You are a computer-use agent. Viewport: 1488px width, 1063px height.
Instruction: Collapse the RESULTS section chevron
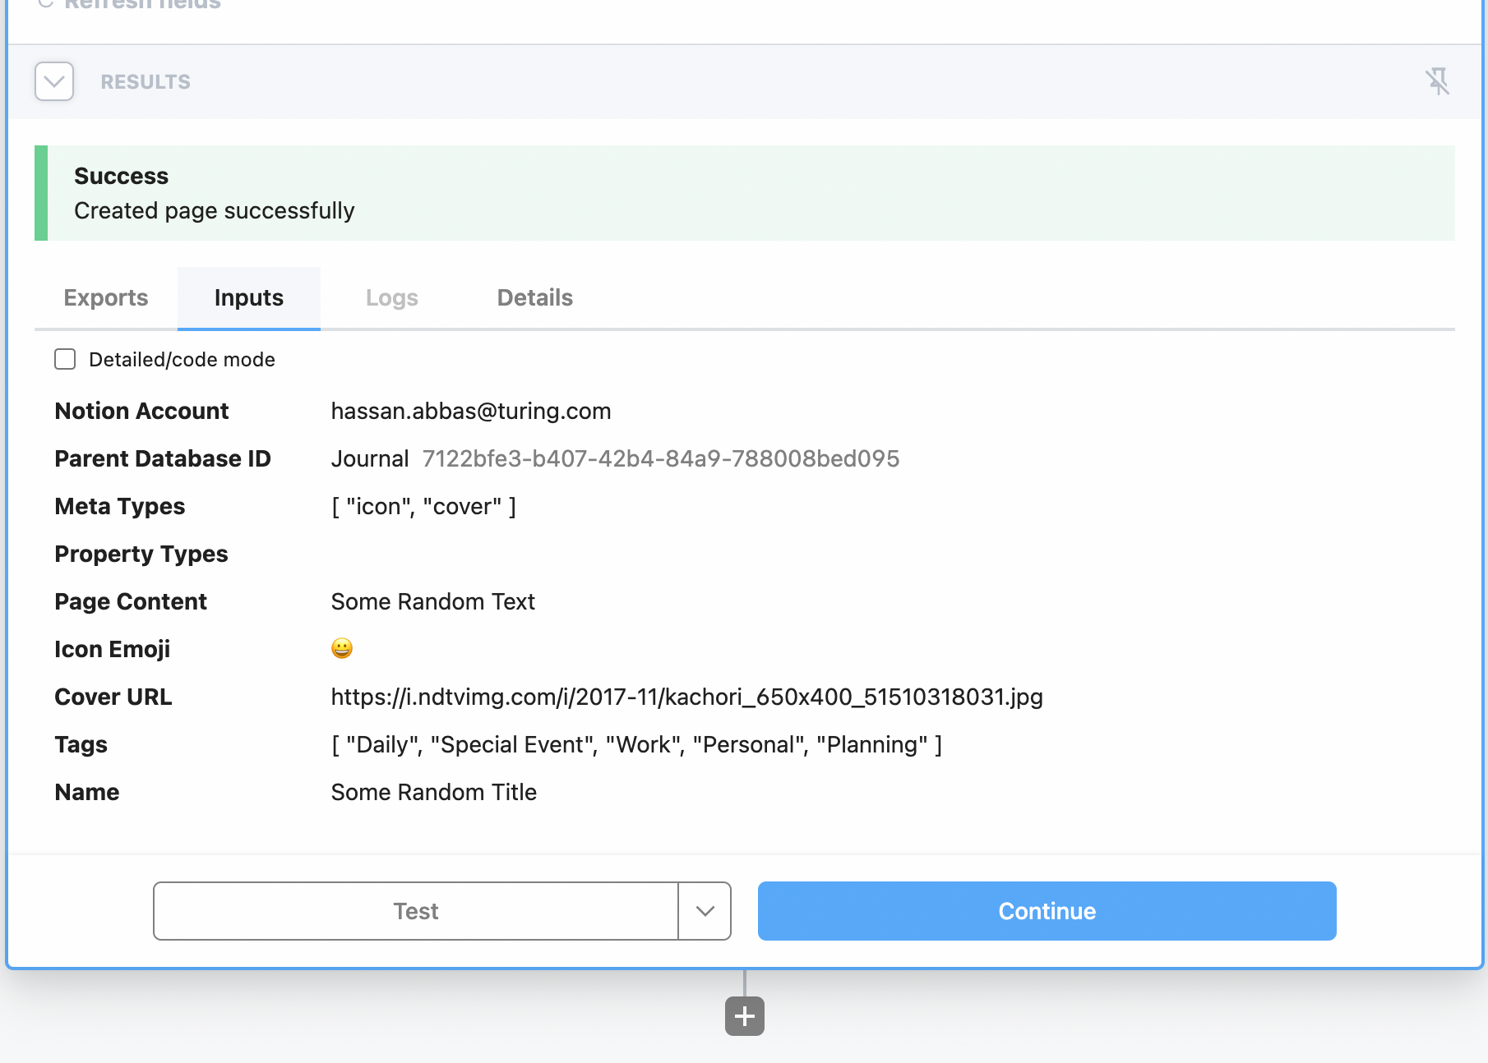(x=54, y=81)
